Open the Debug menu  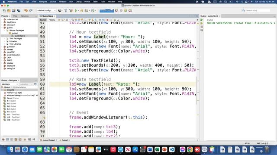[78, 2]
